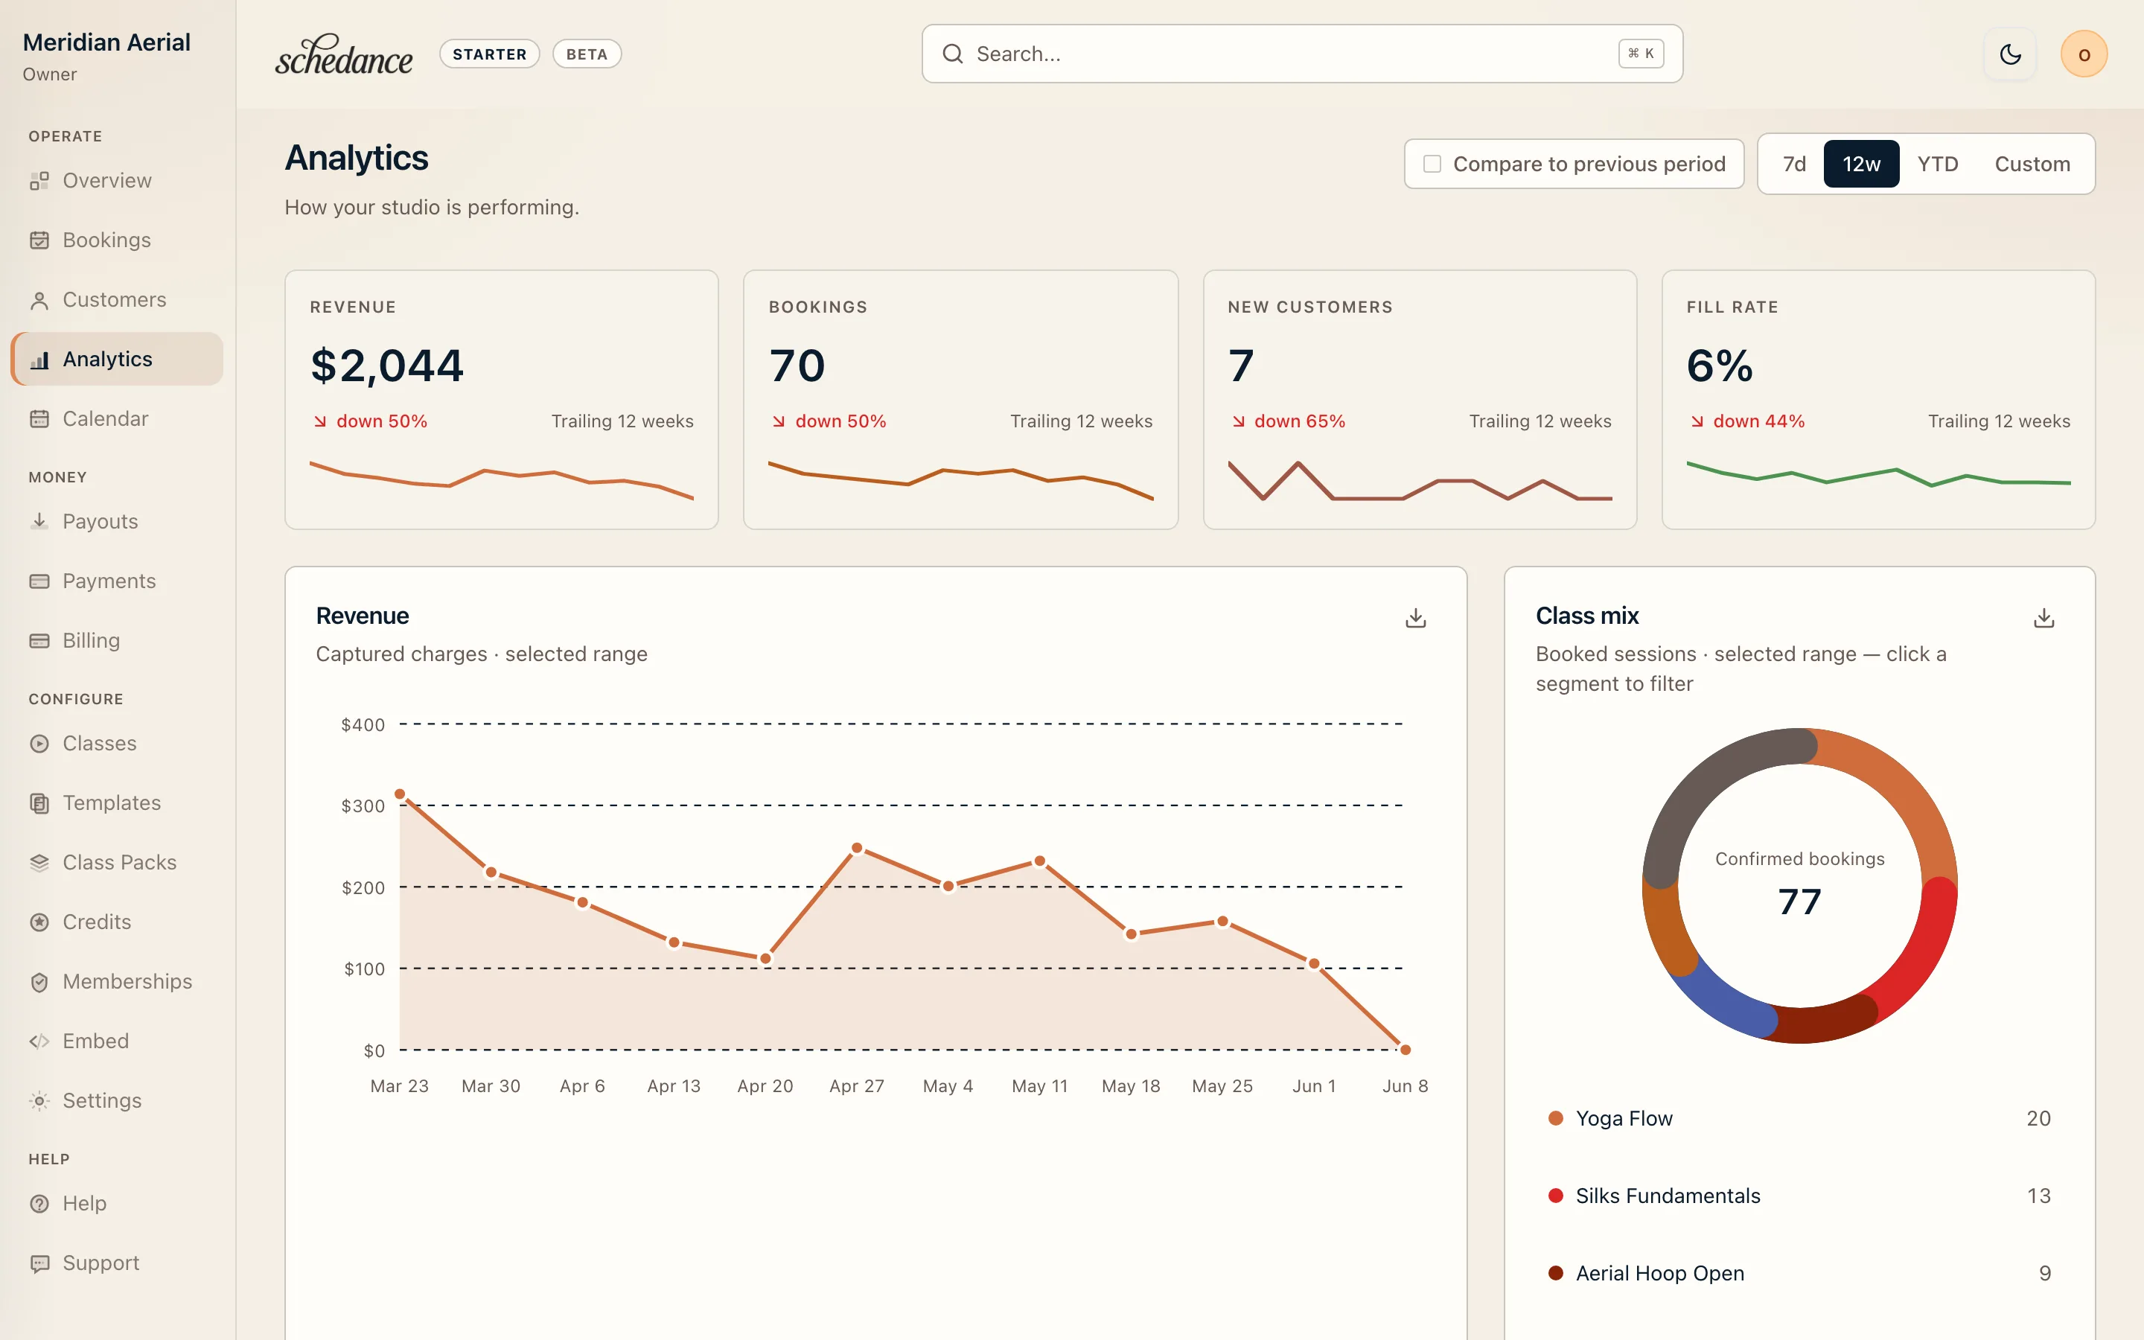Select the Custom time range
The width and height of the screenshot is (2144, 1340).
2032,164
